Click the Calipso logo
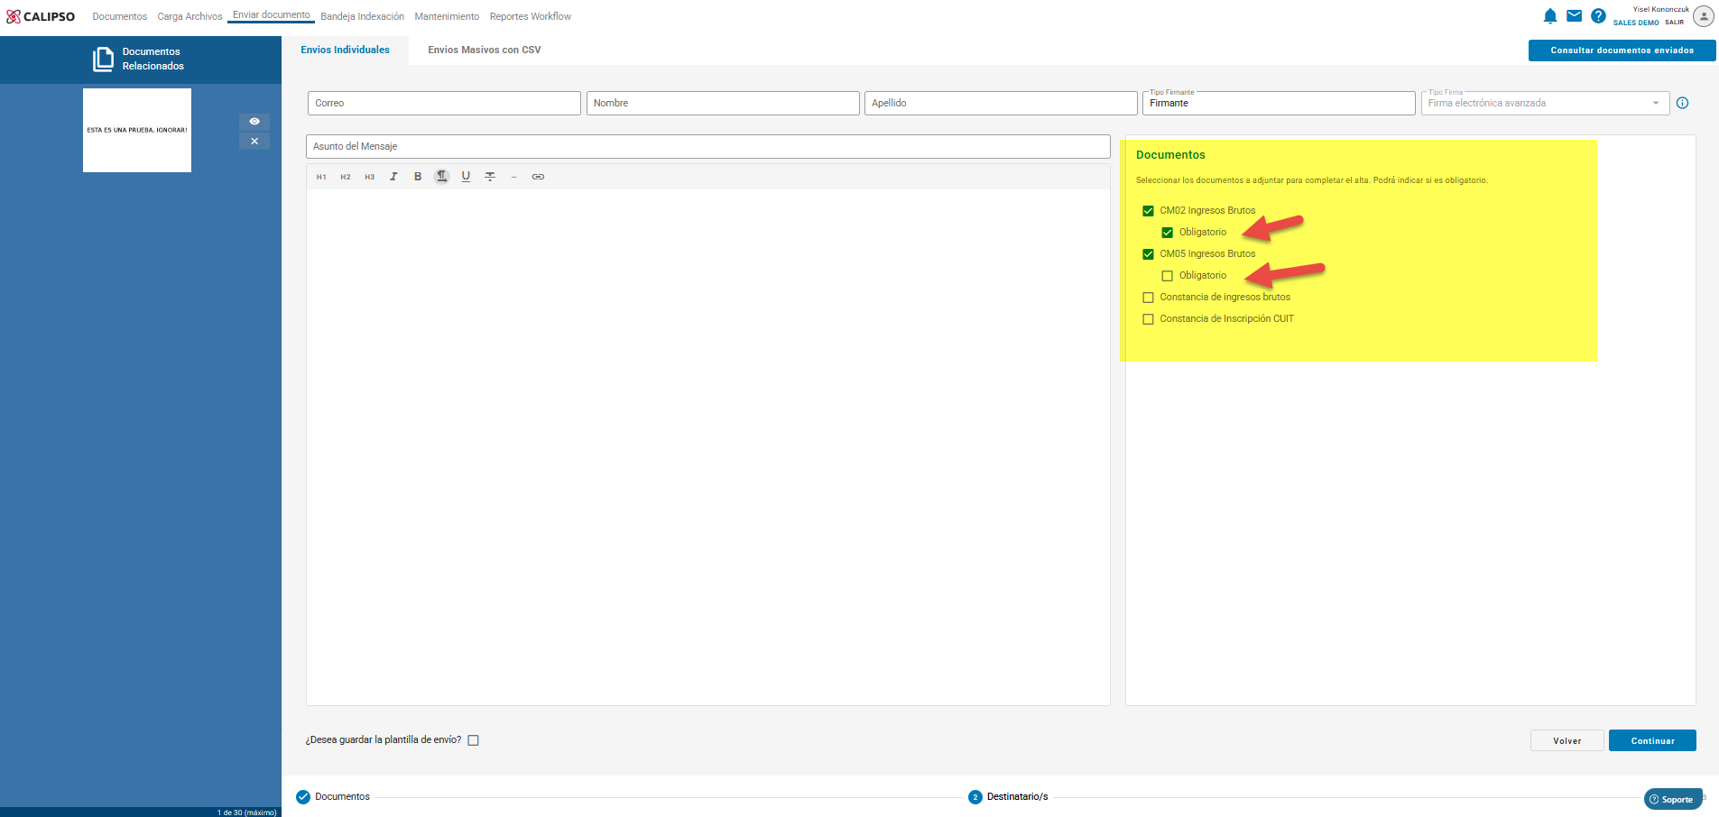 [x=41, y=16]
